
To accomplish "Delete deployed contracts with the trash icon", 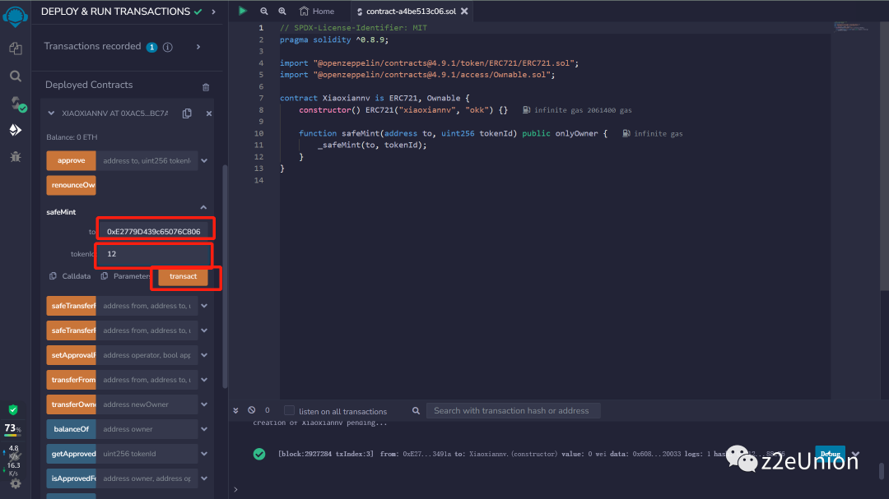I will pos(206,86).
